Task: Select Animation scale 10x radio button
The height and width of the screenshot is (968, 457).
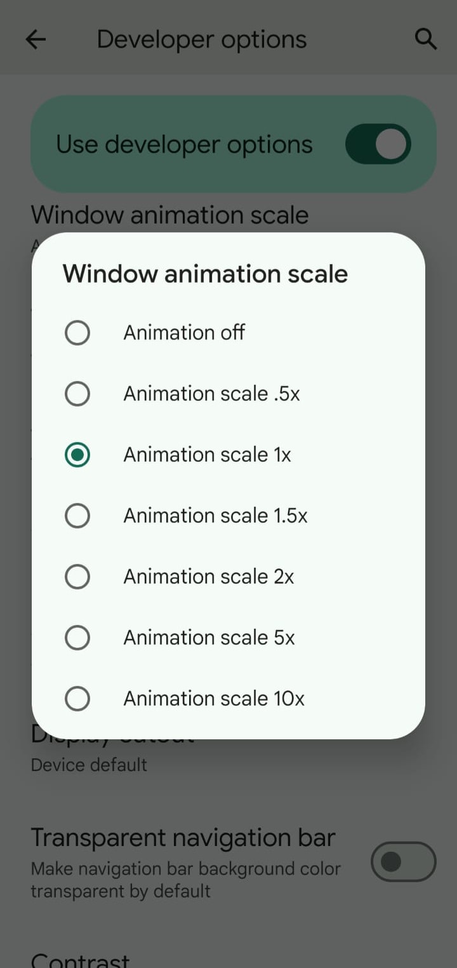Action: click(x=77, y=699)
